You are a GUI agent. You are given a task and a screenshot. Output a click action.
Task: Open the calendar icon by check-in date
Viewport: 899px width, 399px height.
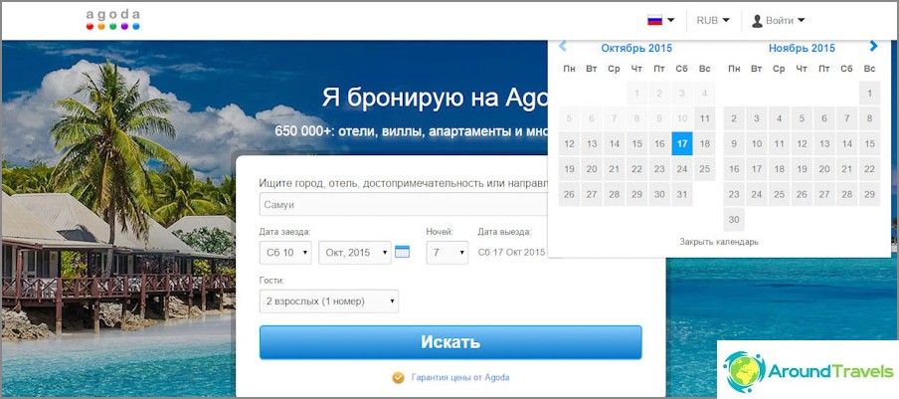(403, 251)
